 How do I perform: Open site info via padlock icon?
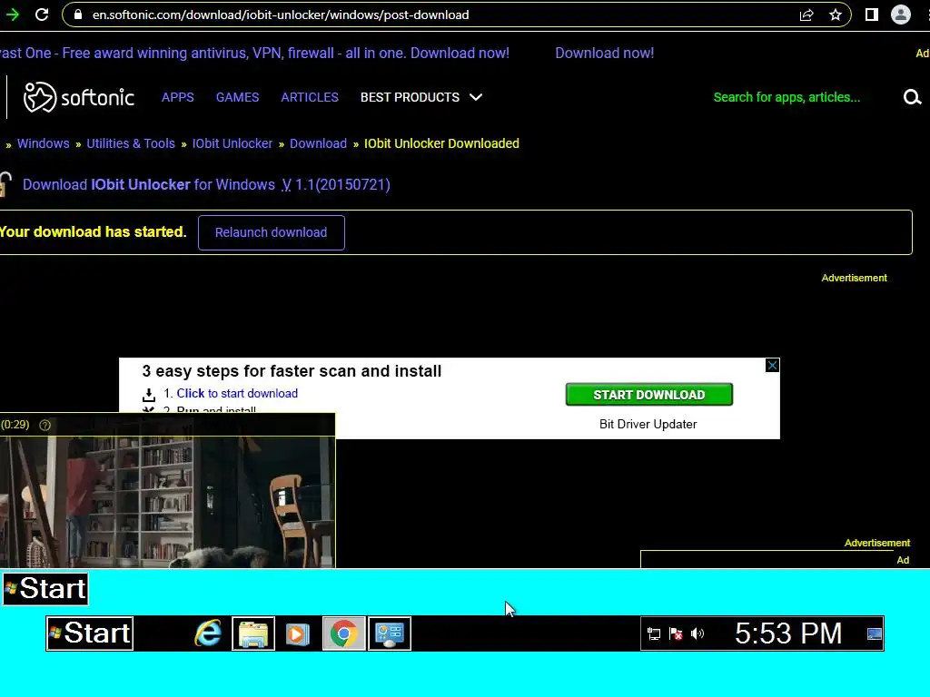pyautogui.click(x=78, y=15)
